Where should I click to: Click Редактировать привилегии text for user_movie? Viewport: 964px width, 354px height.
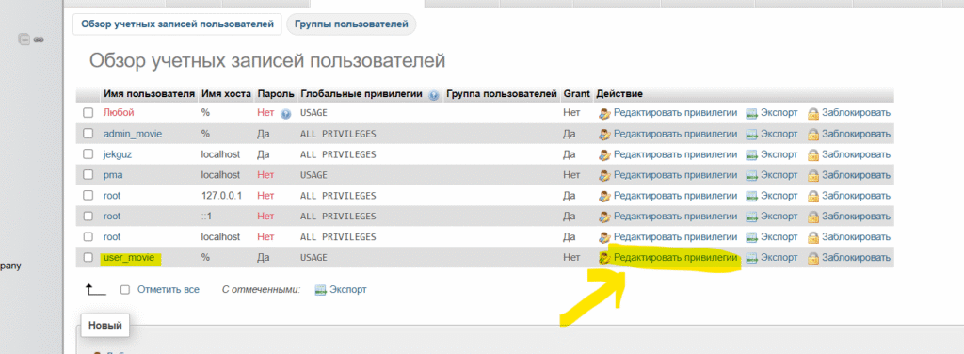click(675, 258)
